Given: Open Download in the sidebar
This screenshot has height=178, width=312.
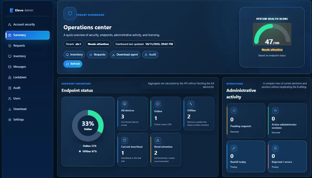Looking at the screenshot, I should tap(27, 109).
